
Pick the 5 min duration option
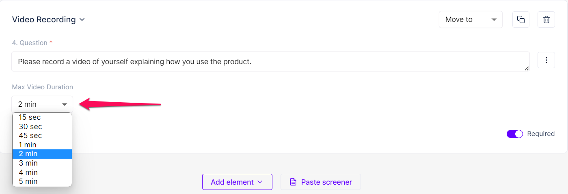point(42,181)
